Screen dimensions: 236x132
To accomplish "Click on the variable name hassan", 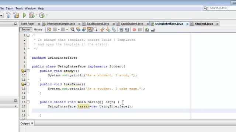I will tap(83, 106).
